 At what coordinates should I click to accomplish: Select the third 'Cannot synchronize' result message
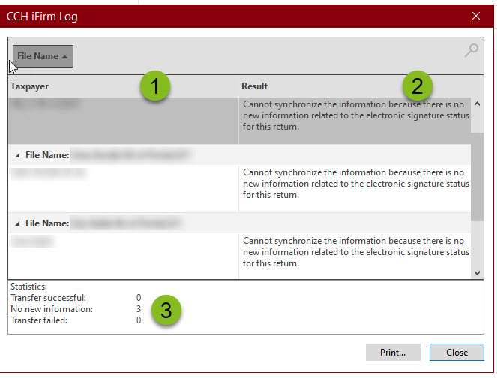coord(355,252)
